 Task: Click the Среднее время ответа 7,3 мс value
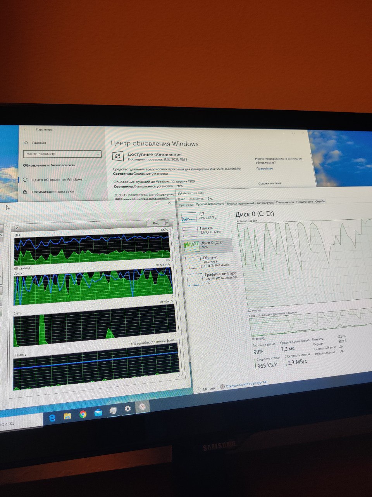pos(288,349)
